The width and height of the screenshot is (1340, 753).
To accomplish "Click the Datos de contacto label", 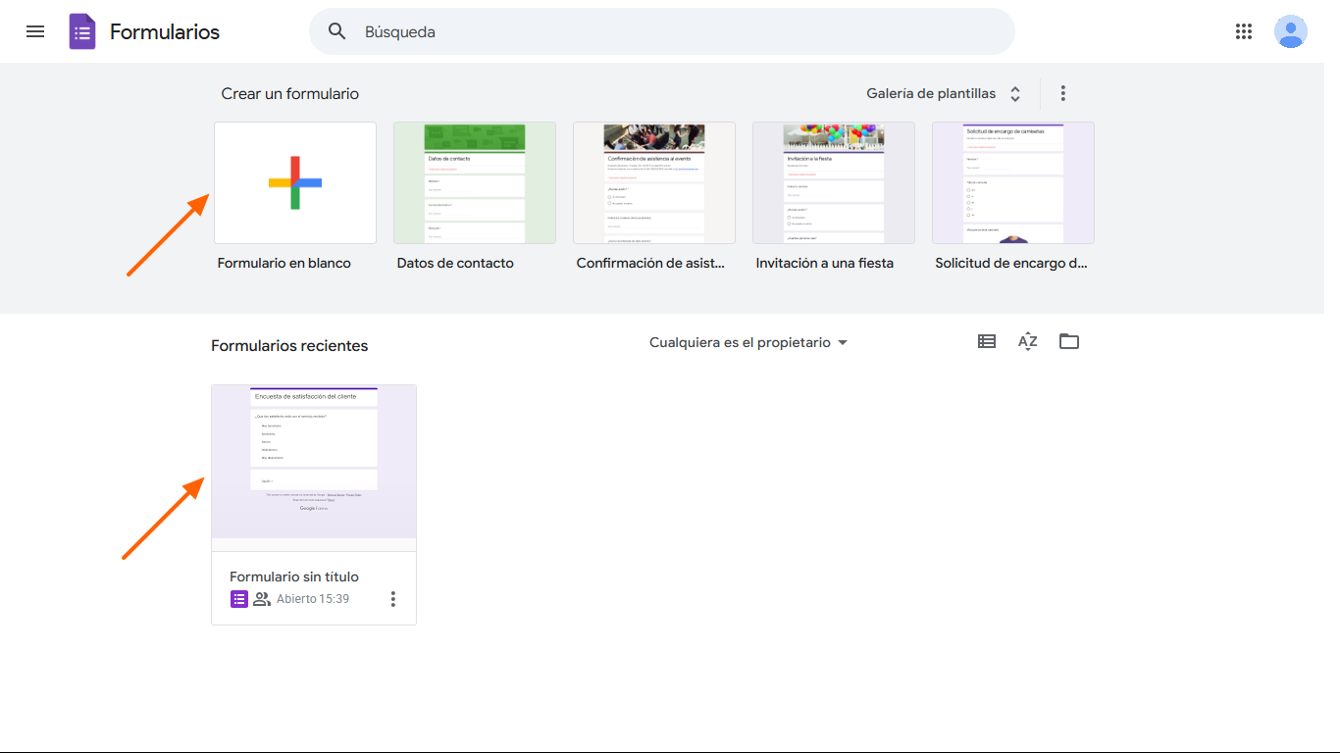I will click(x=455, y=263).
